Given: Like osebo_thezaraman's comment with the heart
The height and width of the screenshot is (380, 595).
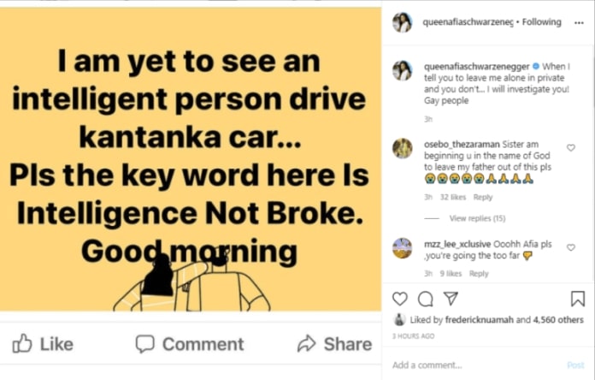Looking at the screenshot, I should point(571,148).
